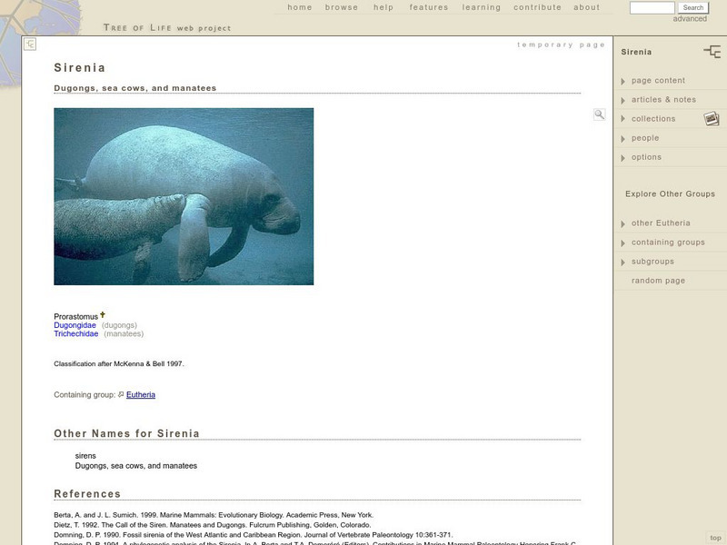Click the 'temporary page' label
This screenshot has width=727, height=545.
(x=561, y=45)
